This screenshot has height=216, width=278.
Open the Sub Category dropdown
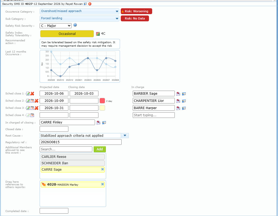pyautogui.click(x=80, y=18)
